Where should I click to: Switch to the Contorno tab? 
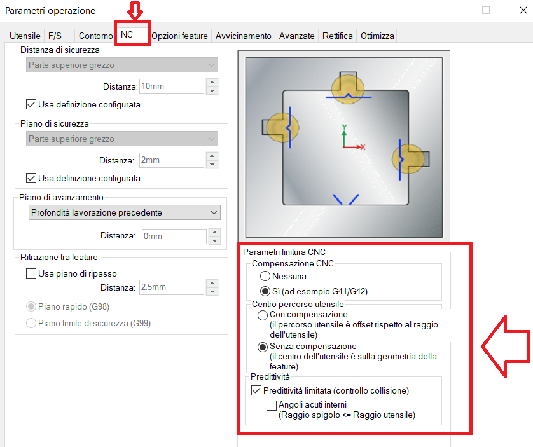(95, 36)
